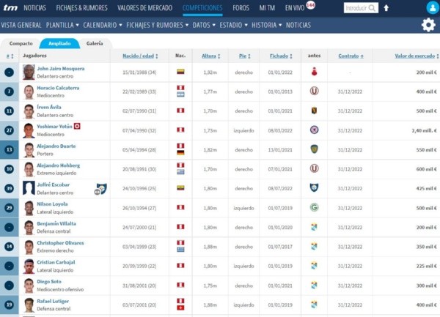Viewport: 440px width, 317px height.
Task: Click Yotún's 2,40 mill. € market value
Action: (x=424, y=130)
